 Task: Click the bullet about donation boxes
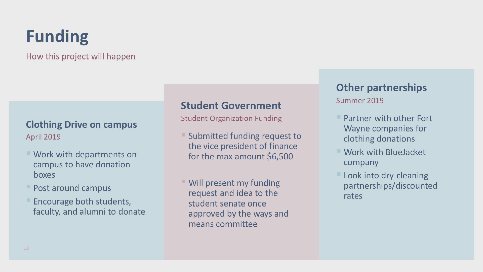click(85, 164)
